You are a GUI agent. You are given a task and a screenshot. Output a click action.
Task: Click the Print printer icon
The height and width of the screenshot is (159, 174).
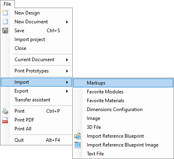pyautogui.click(x=5, y=111)
